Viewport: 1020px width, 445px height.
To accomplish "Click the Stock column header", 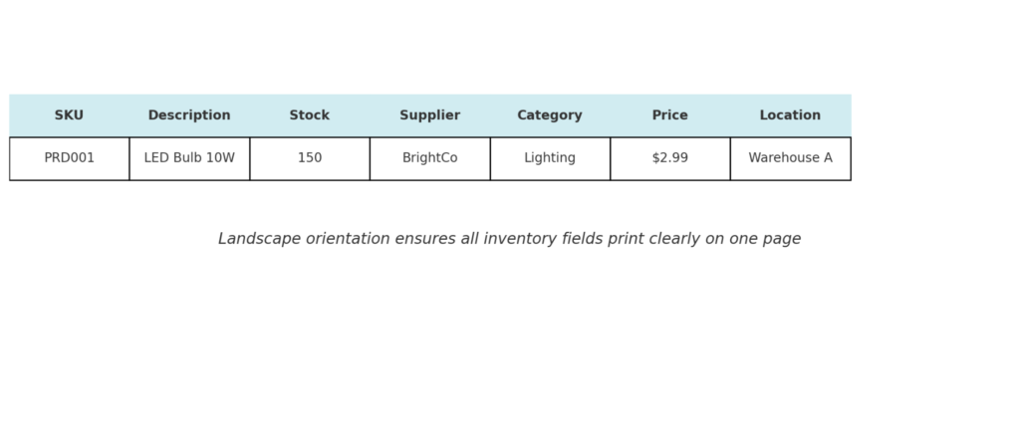I will coord(310,115).
